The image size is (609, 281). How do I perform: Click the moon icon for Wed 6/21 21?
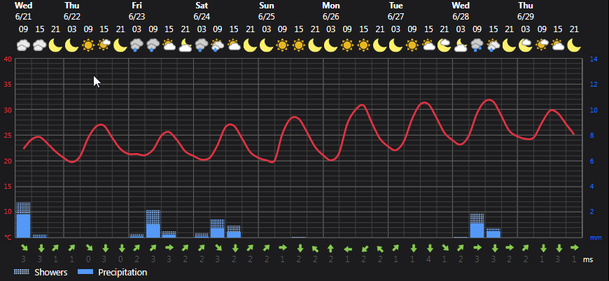[56, 45]
